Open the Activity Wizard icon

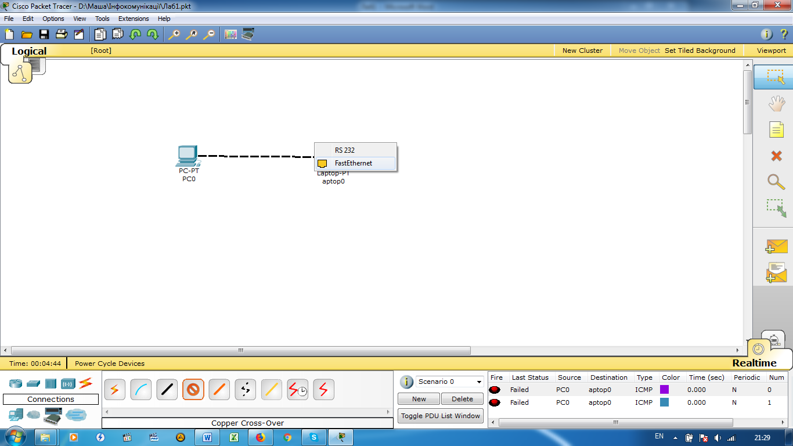click(79, 34)
